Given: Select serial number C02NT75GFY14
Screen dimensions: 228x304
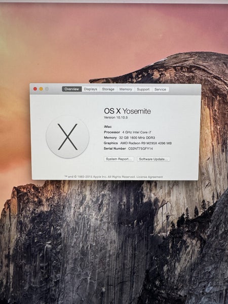Looking at the screenshot, I should [140, 148].
